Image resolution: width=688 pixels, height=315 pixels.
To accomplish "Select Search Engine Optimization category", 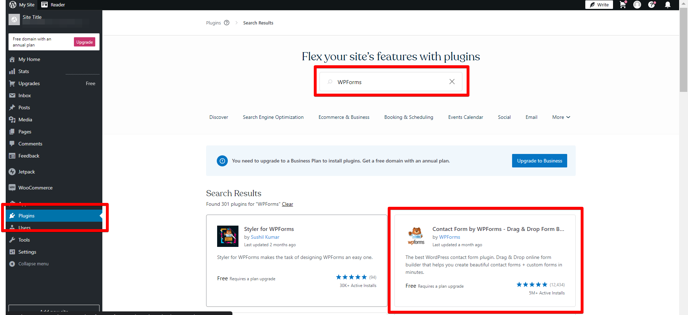I will pyautogui.click(x=273, y=117).
